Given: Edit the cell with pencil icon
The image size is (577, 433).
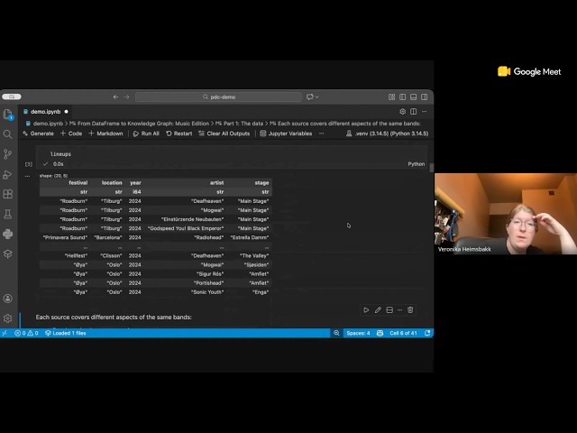Looking at the screenshot, I should click(x=378, y=310).
